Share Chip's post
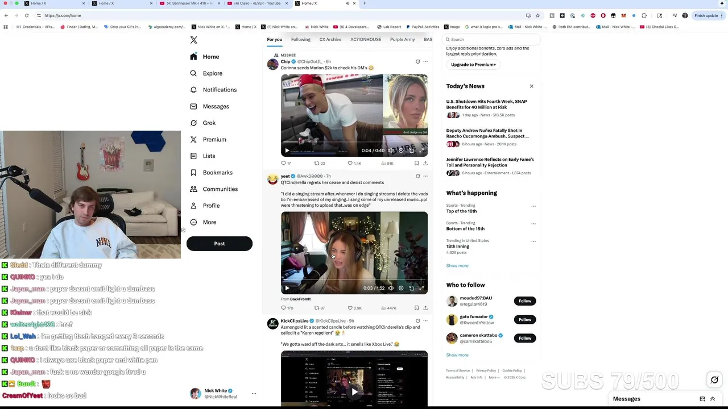 click(425, 163)
